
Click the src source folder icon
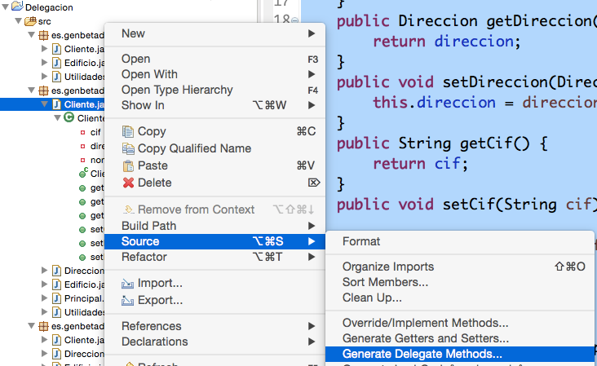(x=30, y=20)
